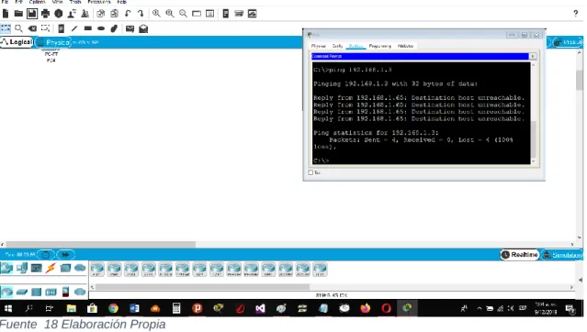
Task: Click the Zoom In toolbar icon
Action: (156, 14)
